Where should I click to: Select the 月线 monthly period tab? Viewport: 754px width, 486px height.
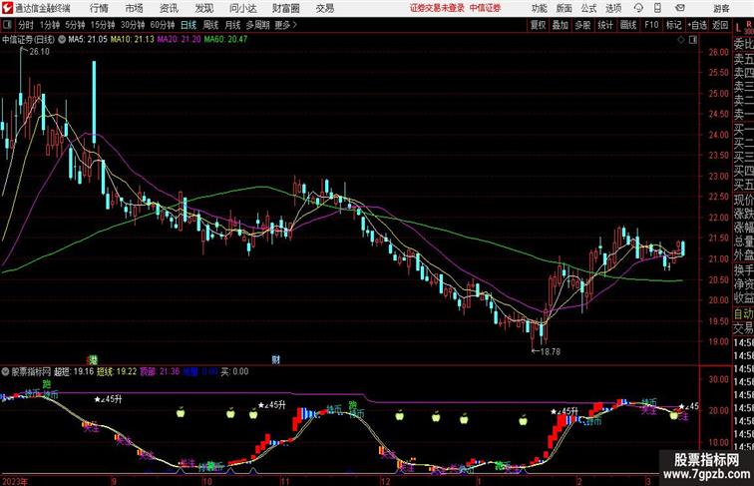232,25
